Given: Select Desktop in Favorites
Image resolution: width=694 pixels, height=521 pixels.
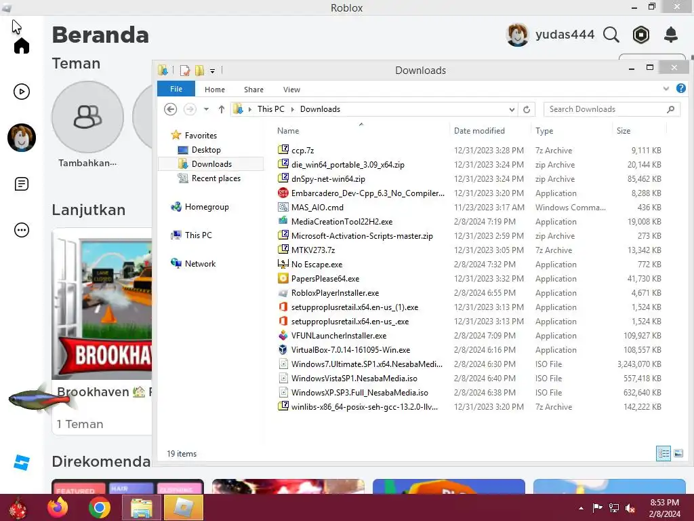Looking at the screenshot, I should coord(206,150).
